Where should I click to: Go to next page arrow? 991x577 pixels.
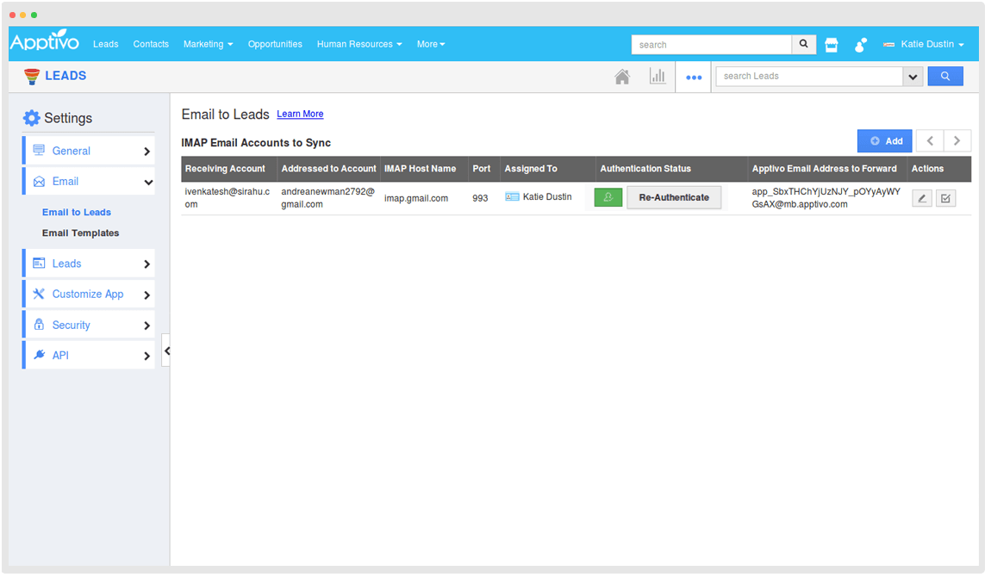click(957, 141)
